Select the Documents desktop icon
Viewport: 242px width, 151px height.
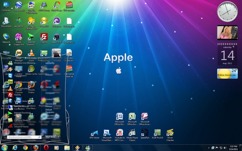tap(6, 22)
